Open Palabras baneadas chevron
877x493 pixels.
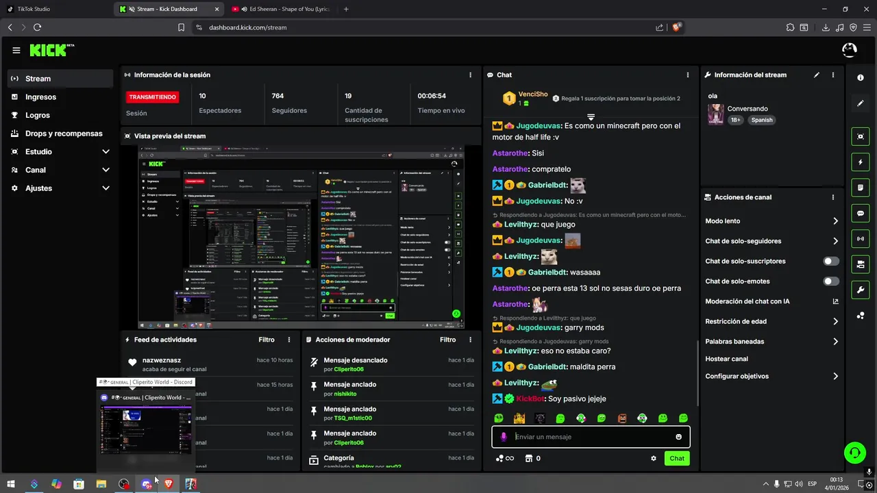[x=835, y=341]
